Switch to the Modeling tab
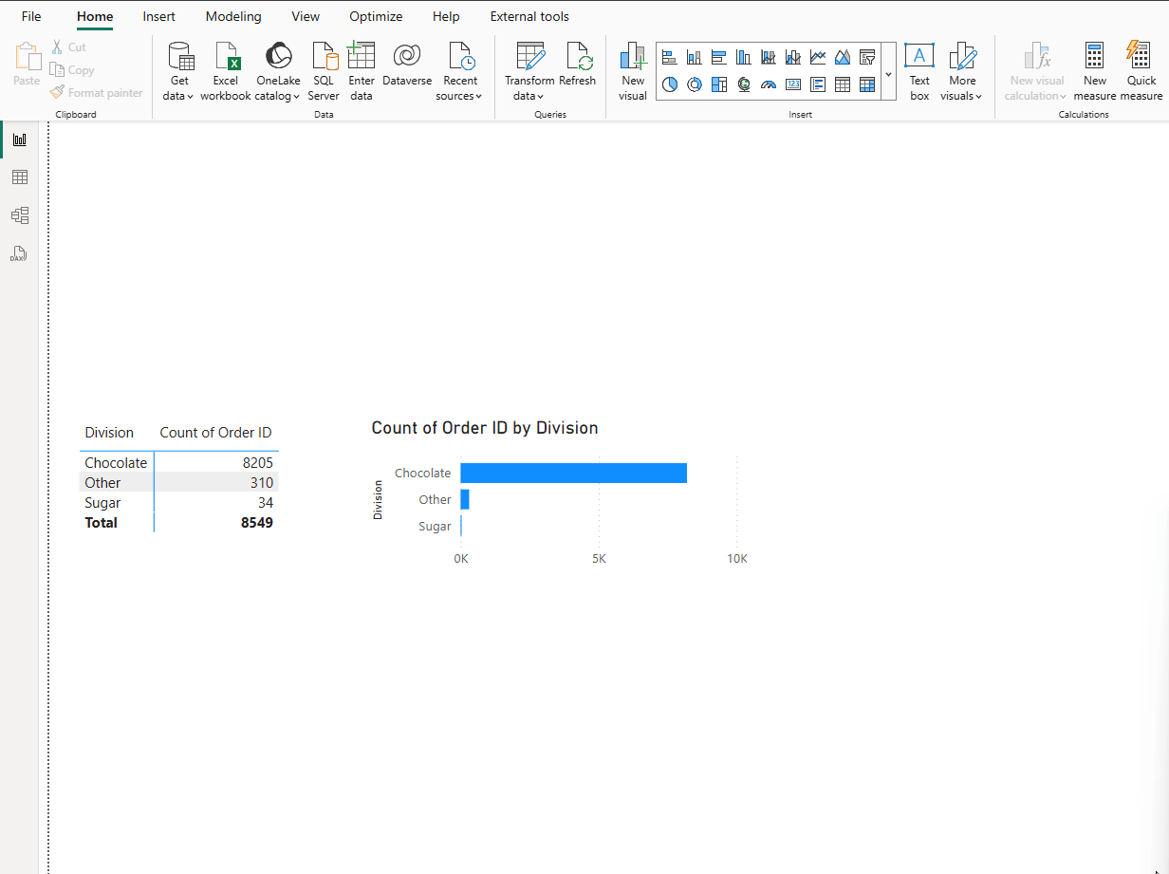Viewport: 1169px width, 874px height. coord(233,16)
